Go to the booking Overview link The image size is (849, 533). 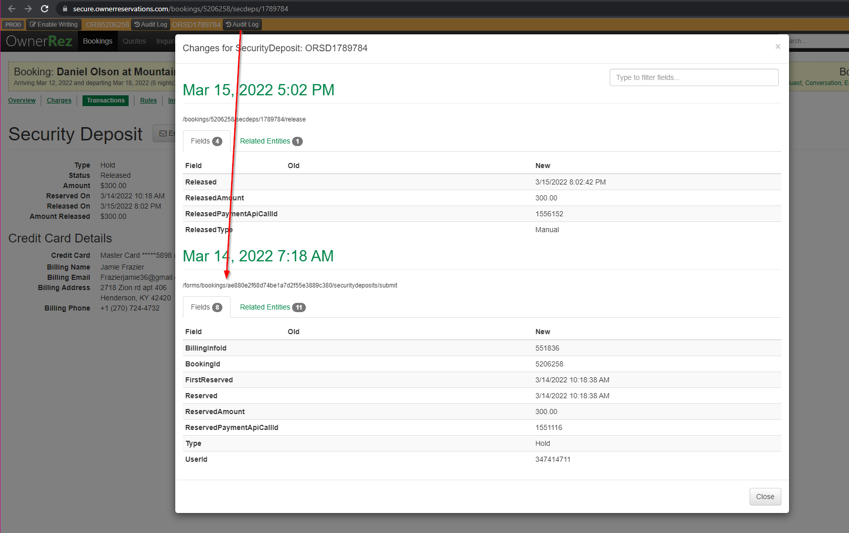(x=22, y=100)
